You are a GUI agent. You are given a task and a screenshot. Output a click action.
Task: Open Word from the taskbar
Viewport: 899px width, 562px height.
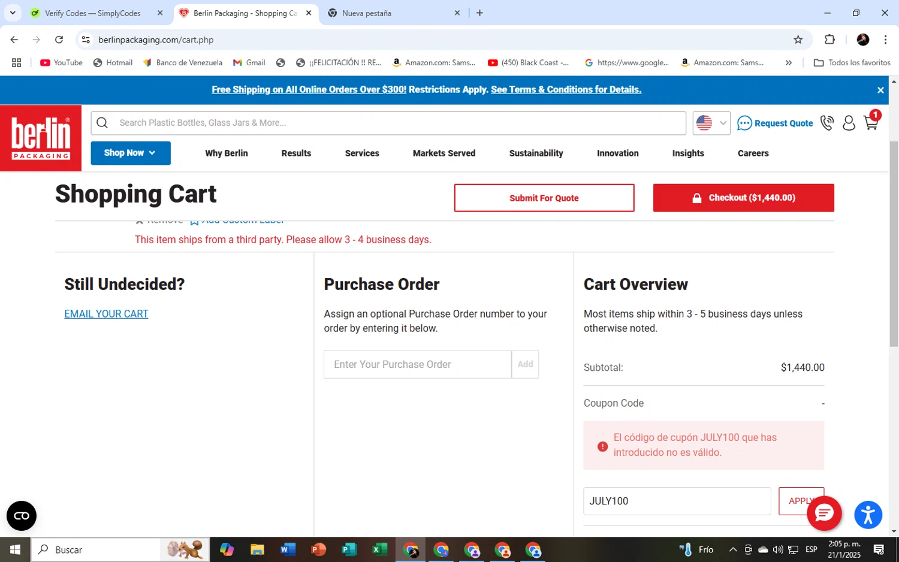(288, 549)
